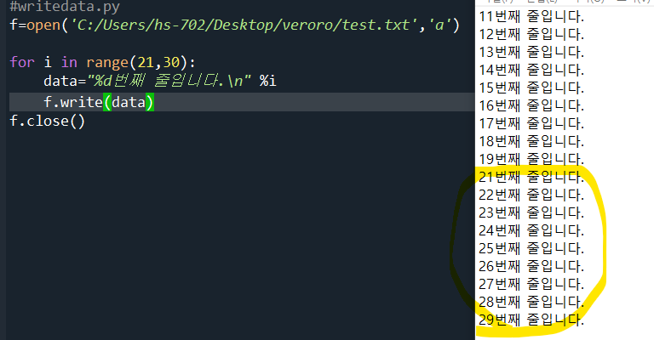Click the line '26번째 줄입니다.' in Notepad
Viewport: 654px width, 340px height.
click(x=531, y=267)
